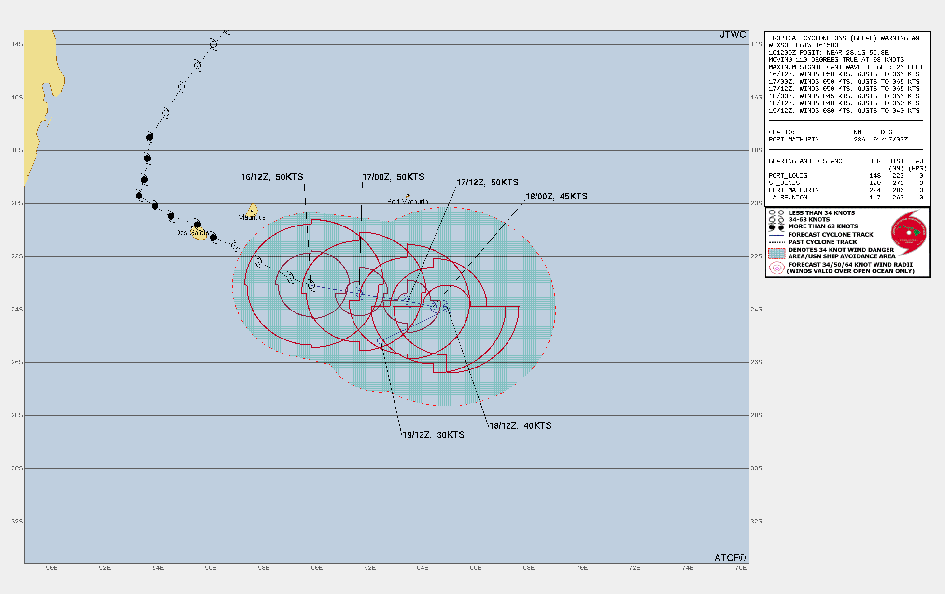Screen dimensions: 945x594
Task: Click the Des Galets island label
Action: [x=192, y=233]
